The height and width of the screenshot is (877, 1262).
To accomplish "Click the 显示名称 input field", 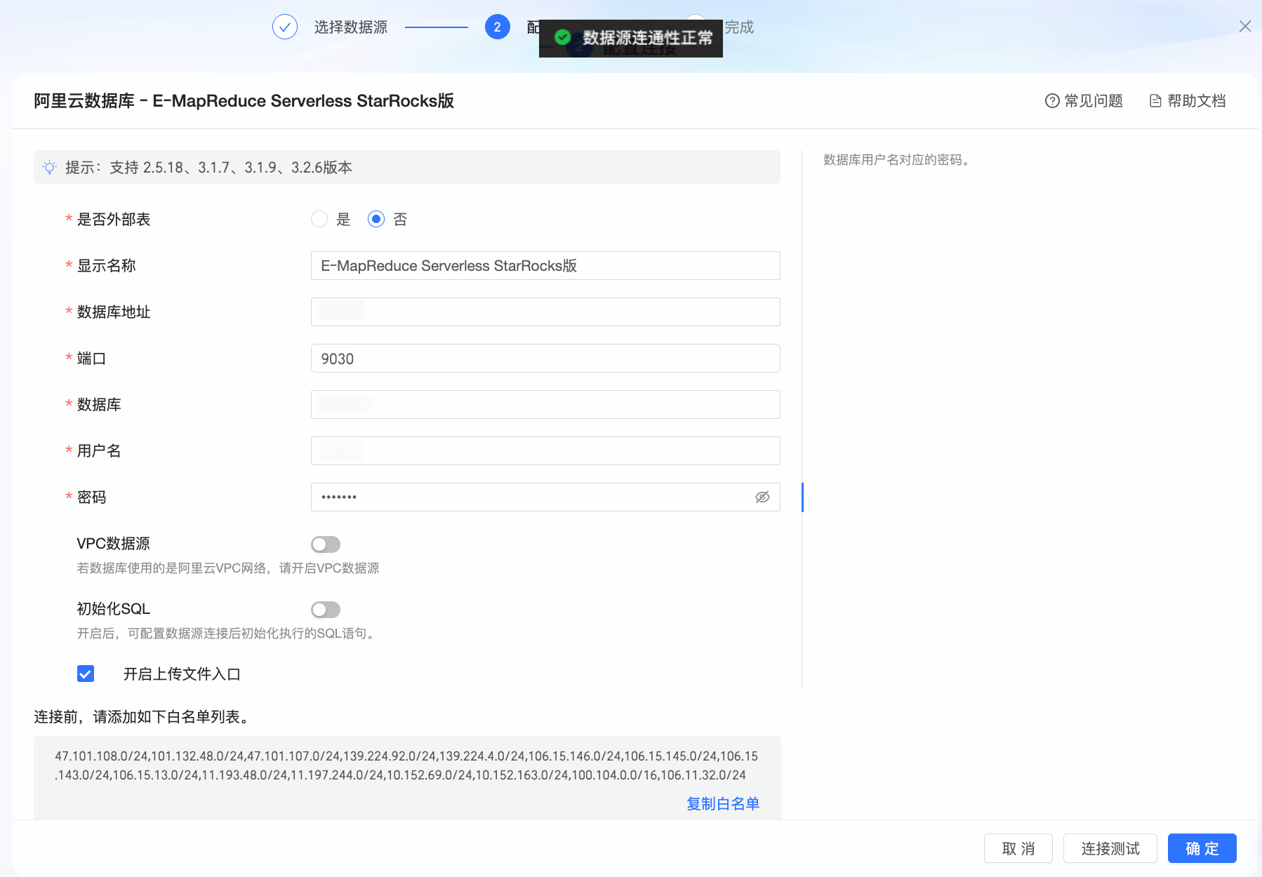I will pos(545,265).
